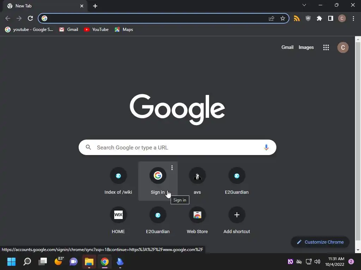Image resolution: width=361 pixels, height=270 pixels.
Task: Toggle the Chrome side panel
Action: pyautogui.click(x=331, y=18)
